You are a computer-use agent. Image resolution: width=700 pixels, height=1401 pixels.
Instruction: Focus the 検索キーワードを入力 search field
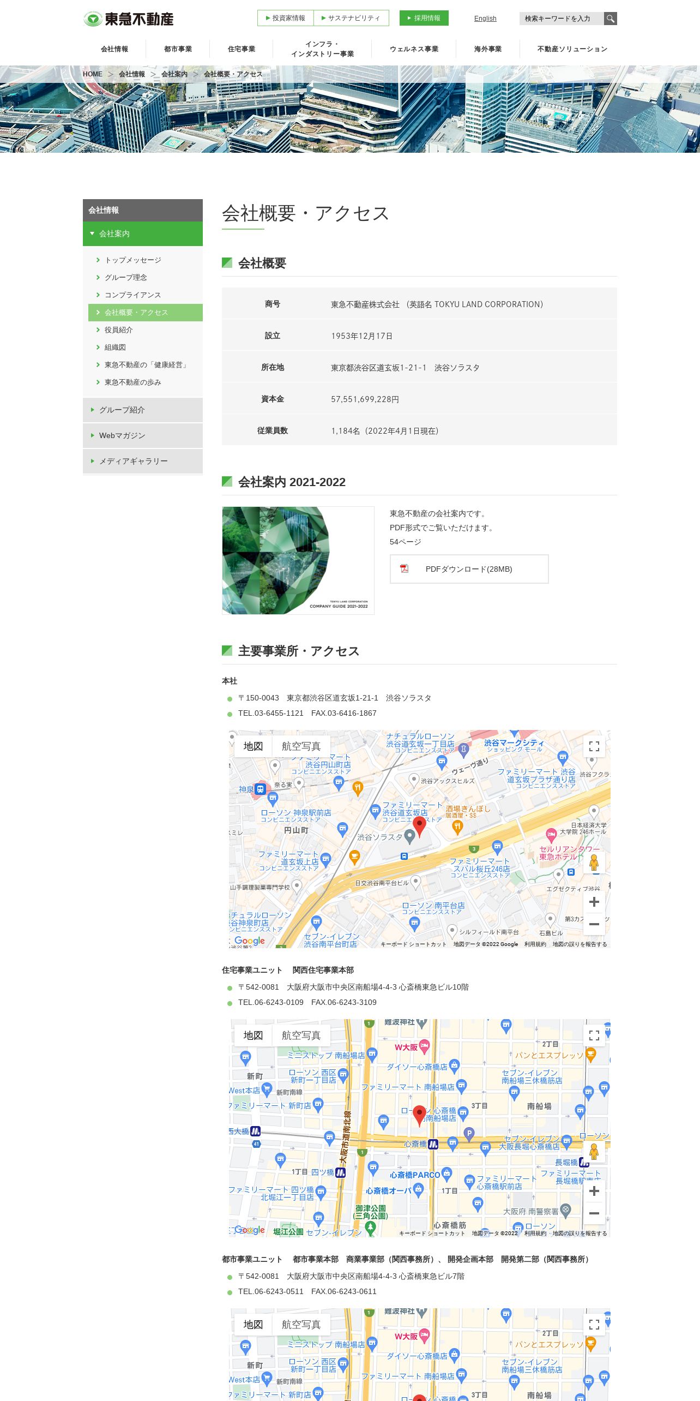click(562, 19)
